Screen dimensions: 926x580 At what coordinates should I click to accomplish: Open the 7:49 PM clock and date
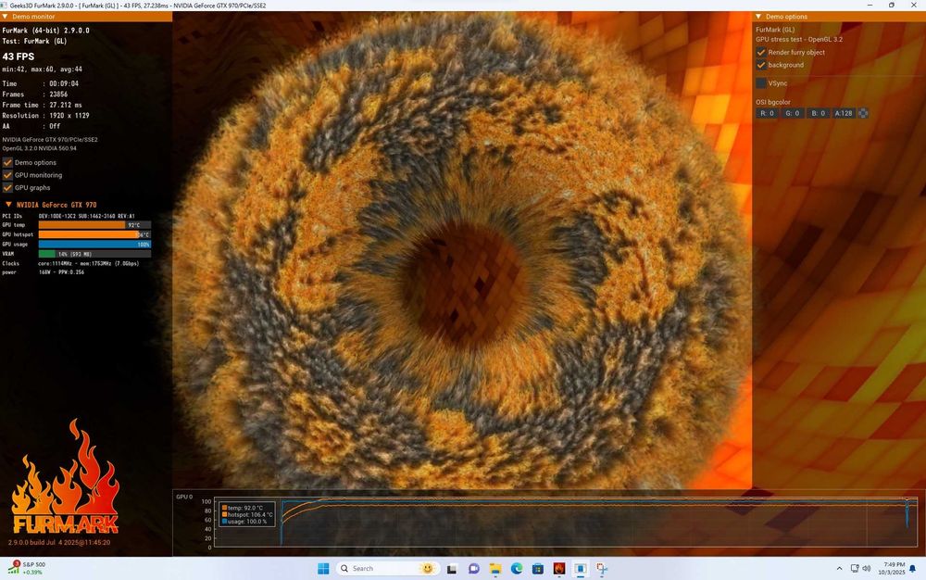[x=891, y=568]
